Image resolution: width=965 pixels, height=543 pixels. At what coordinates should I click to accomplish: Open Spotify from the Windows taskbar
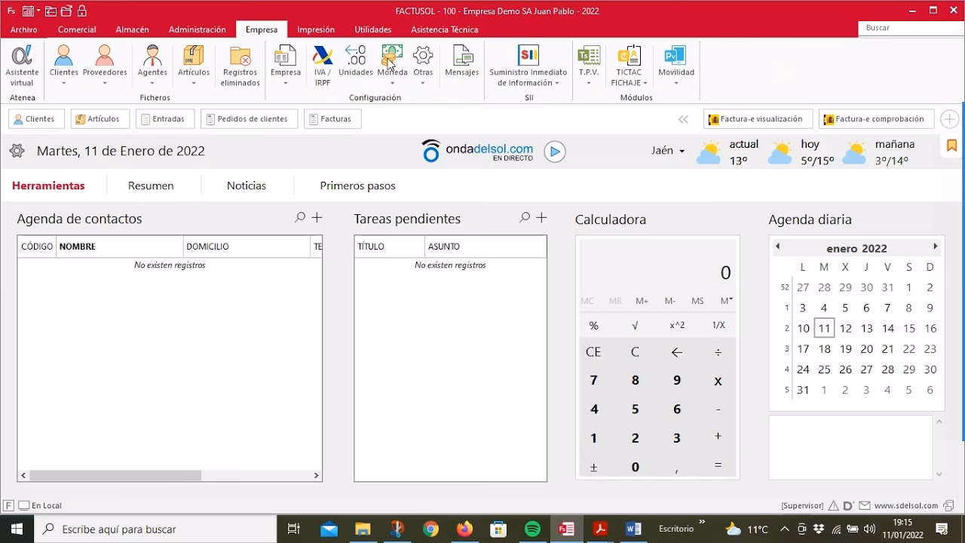tap(532, 529)
